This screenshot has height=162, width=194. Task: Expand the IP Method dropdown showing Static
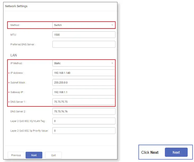(83, 63)
